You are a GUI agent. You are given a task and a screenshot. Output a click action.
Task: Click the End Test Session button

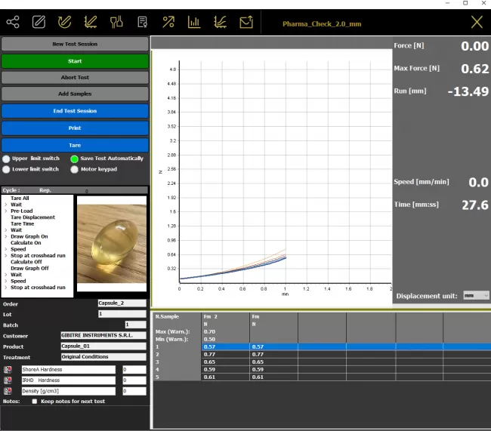75,111
